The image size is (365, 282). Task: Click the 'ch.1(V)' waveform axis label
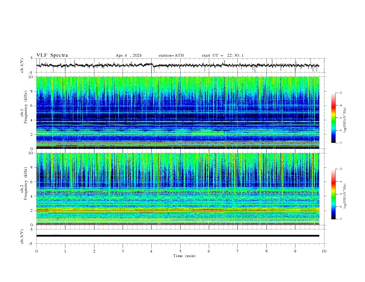(x=22, y=65)
